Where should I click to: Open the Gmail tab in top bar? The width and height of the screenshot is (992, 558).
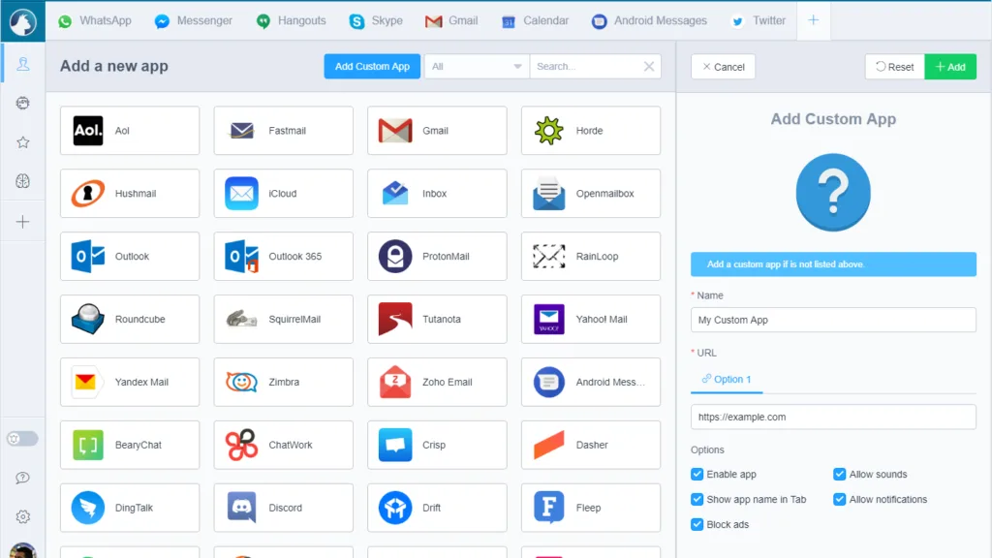pos(451,21)
